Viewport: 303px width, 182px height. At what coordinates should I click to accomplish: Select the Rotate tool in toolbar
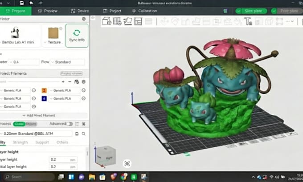tap(175, 21)
